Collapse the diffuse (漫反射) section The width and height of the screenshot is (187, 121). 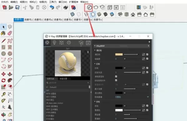tap(95, 50)
